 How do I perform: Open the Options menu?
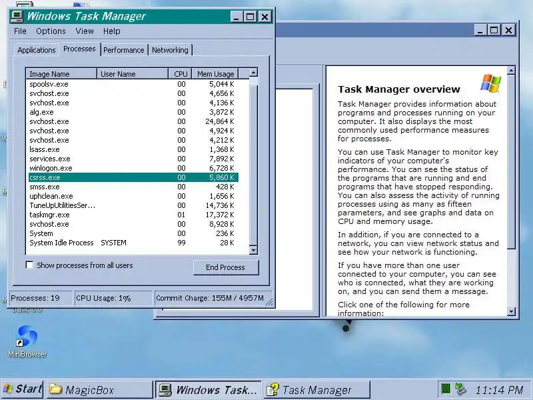pos(51,31)
